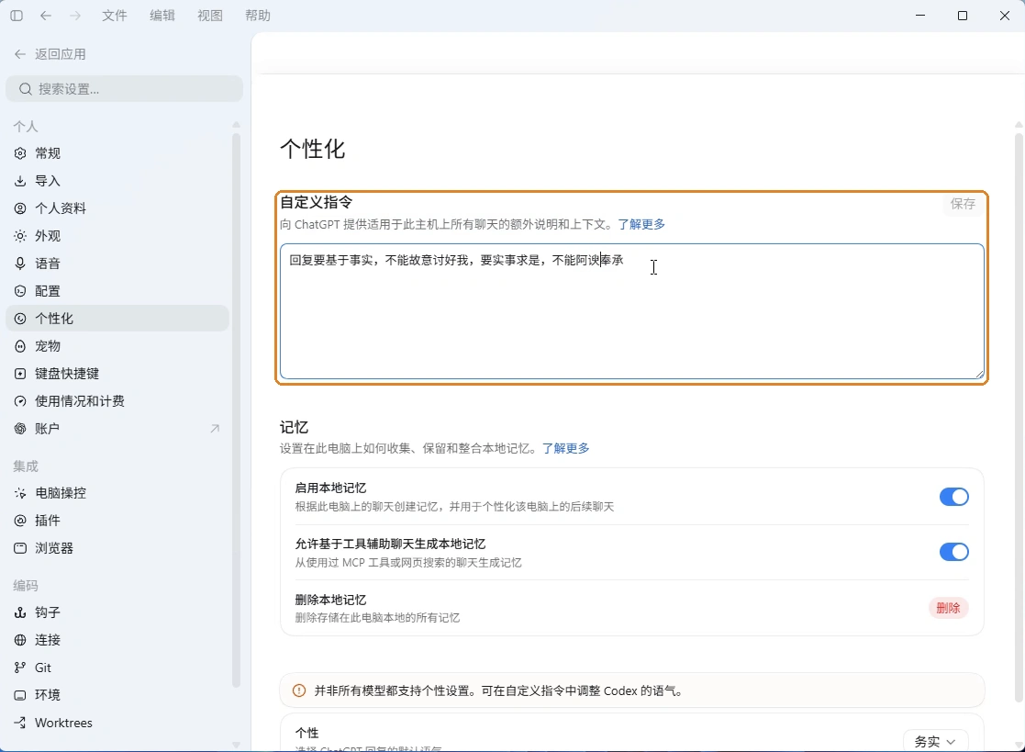This screenshot has height=752, width=1025.
Task: Click the 个人资料 profile icon
Action: (20, 208)
